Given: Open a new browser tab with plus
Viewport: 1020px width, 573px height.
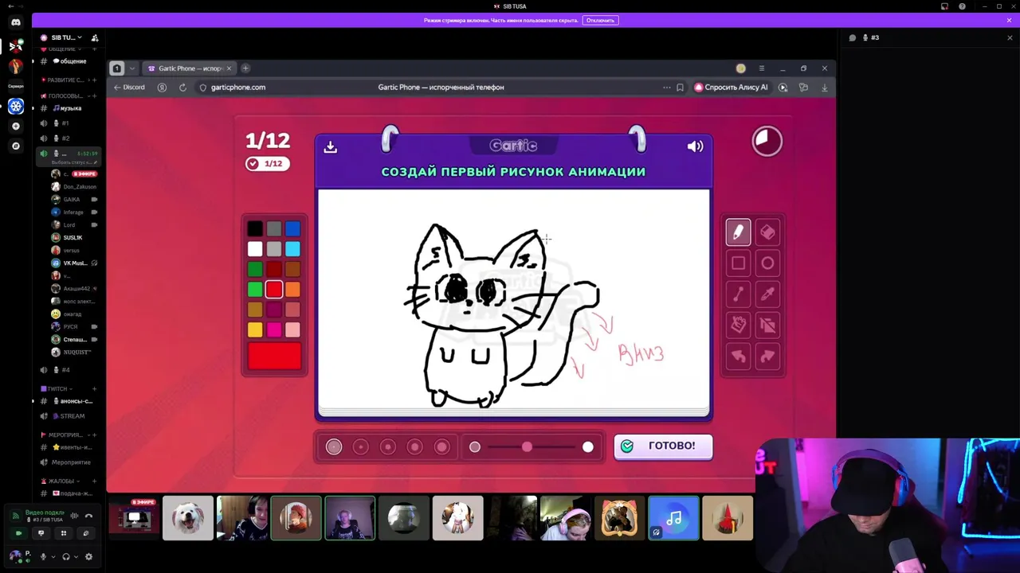Looking at the screenshot, I should (245, 68).
